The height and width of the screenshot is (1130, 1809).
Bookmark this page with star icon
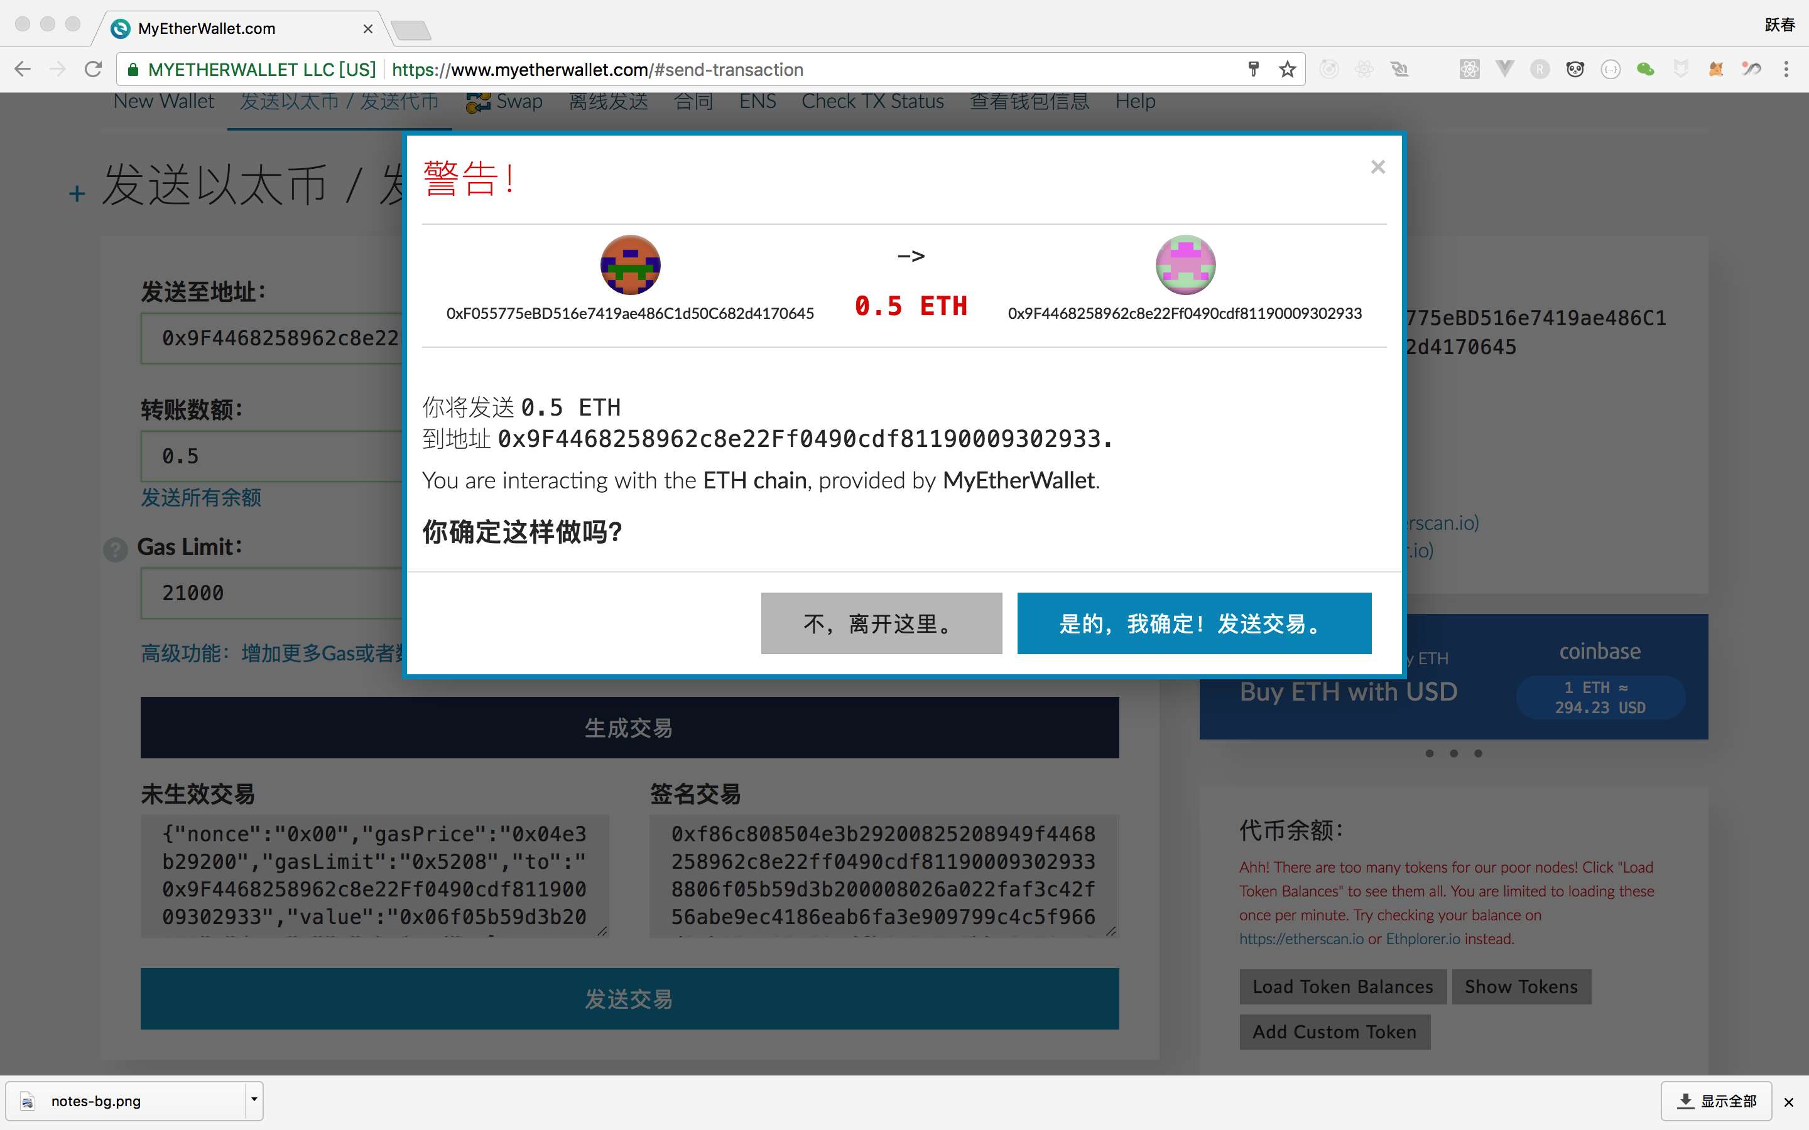coord(1286,70)
